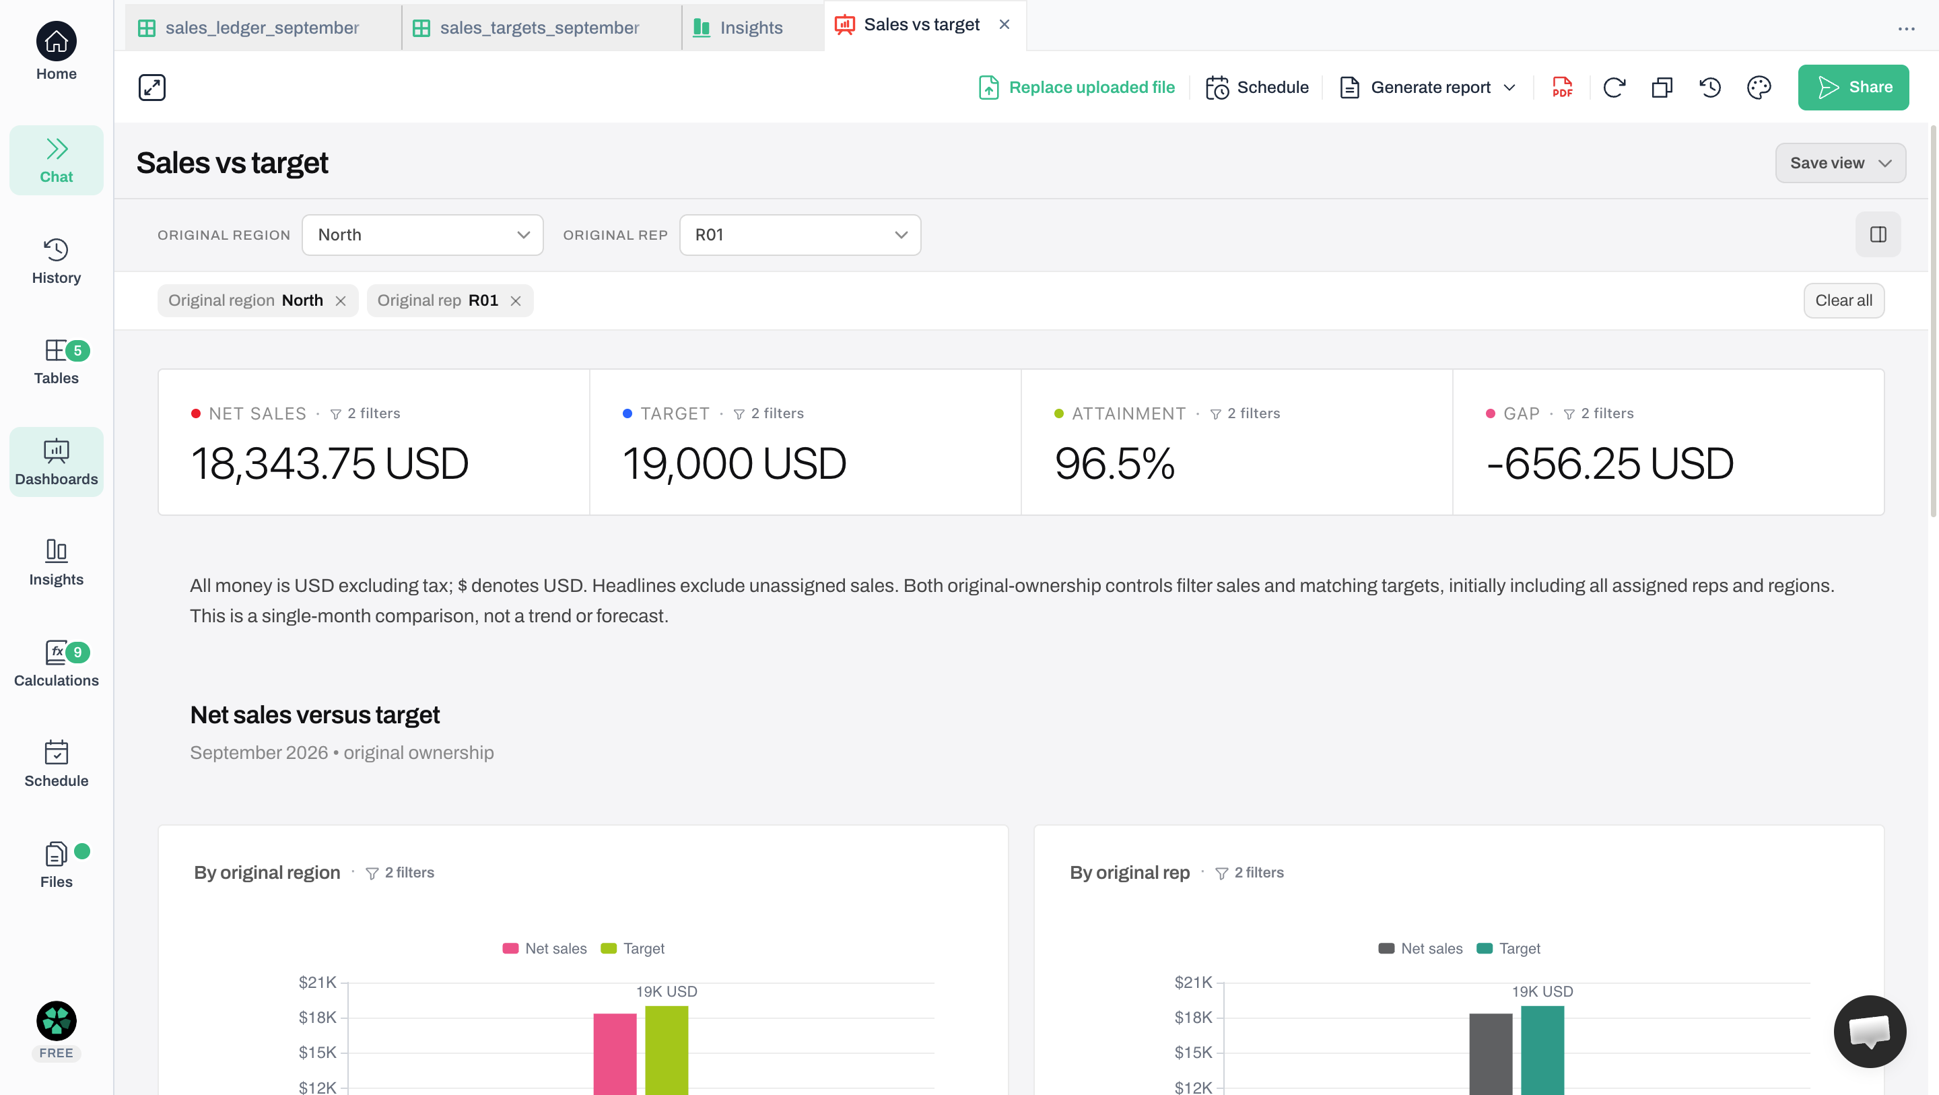The image size is (1939, 1095).
Task: Duplicate the dashboard
Action: coord(1662,88)
